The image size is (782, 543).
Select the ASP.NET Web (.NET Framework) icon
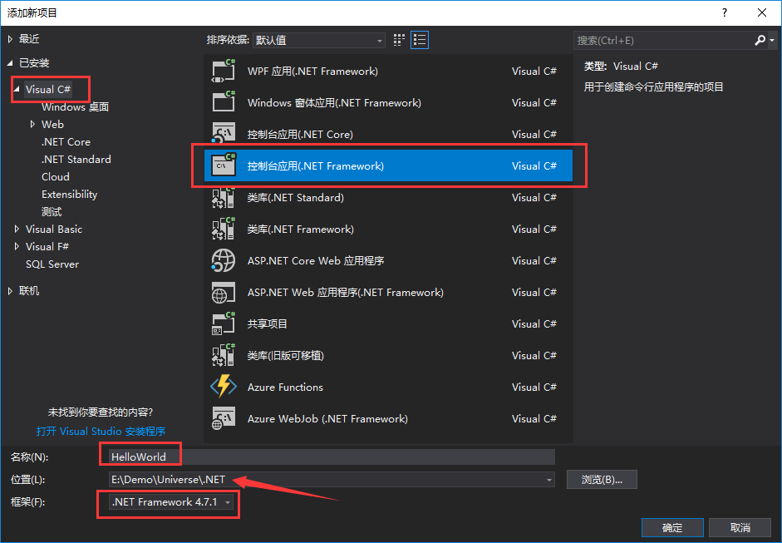[224, 292]
